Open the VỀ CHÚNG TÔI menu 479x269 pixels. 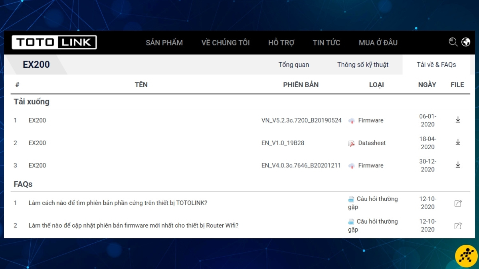tap(226, 43)
